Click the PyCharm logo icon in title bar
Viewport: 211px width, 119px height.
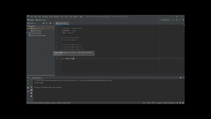pos(28,17)
